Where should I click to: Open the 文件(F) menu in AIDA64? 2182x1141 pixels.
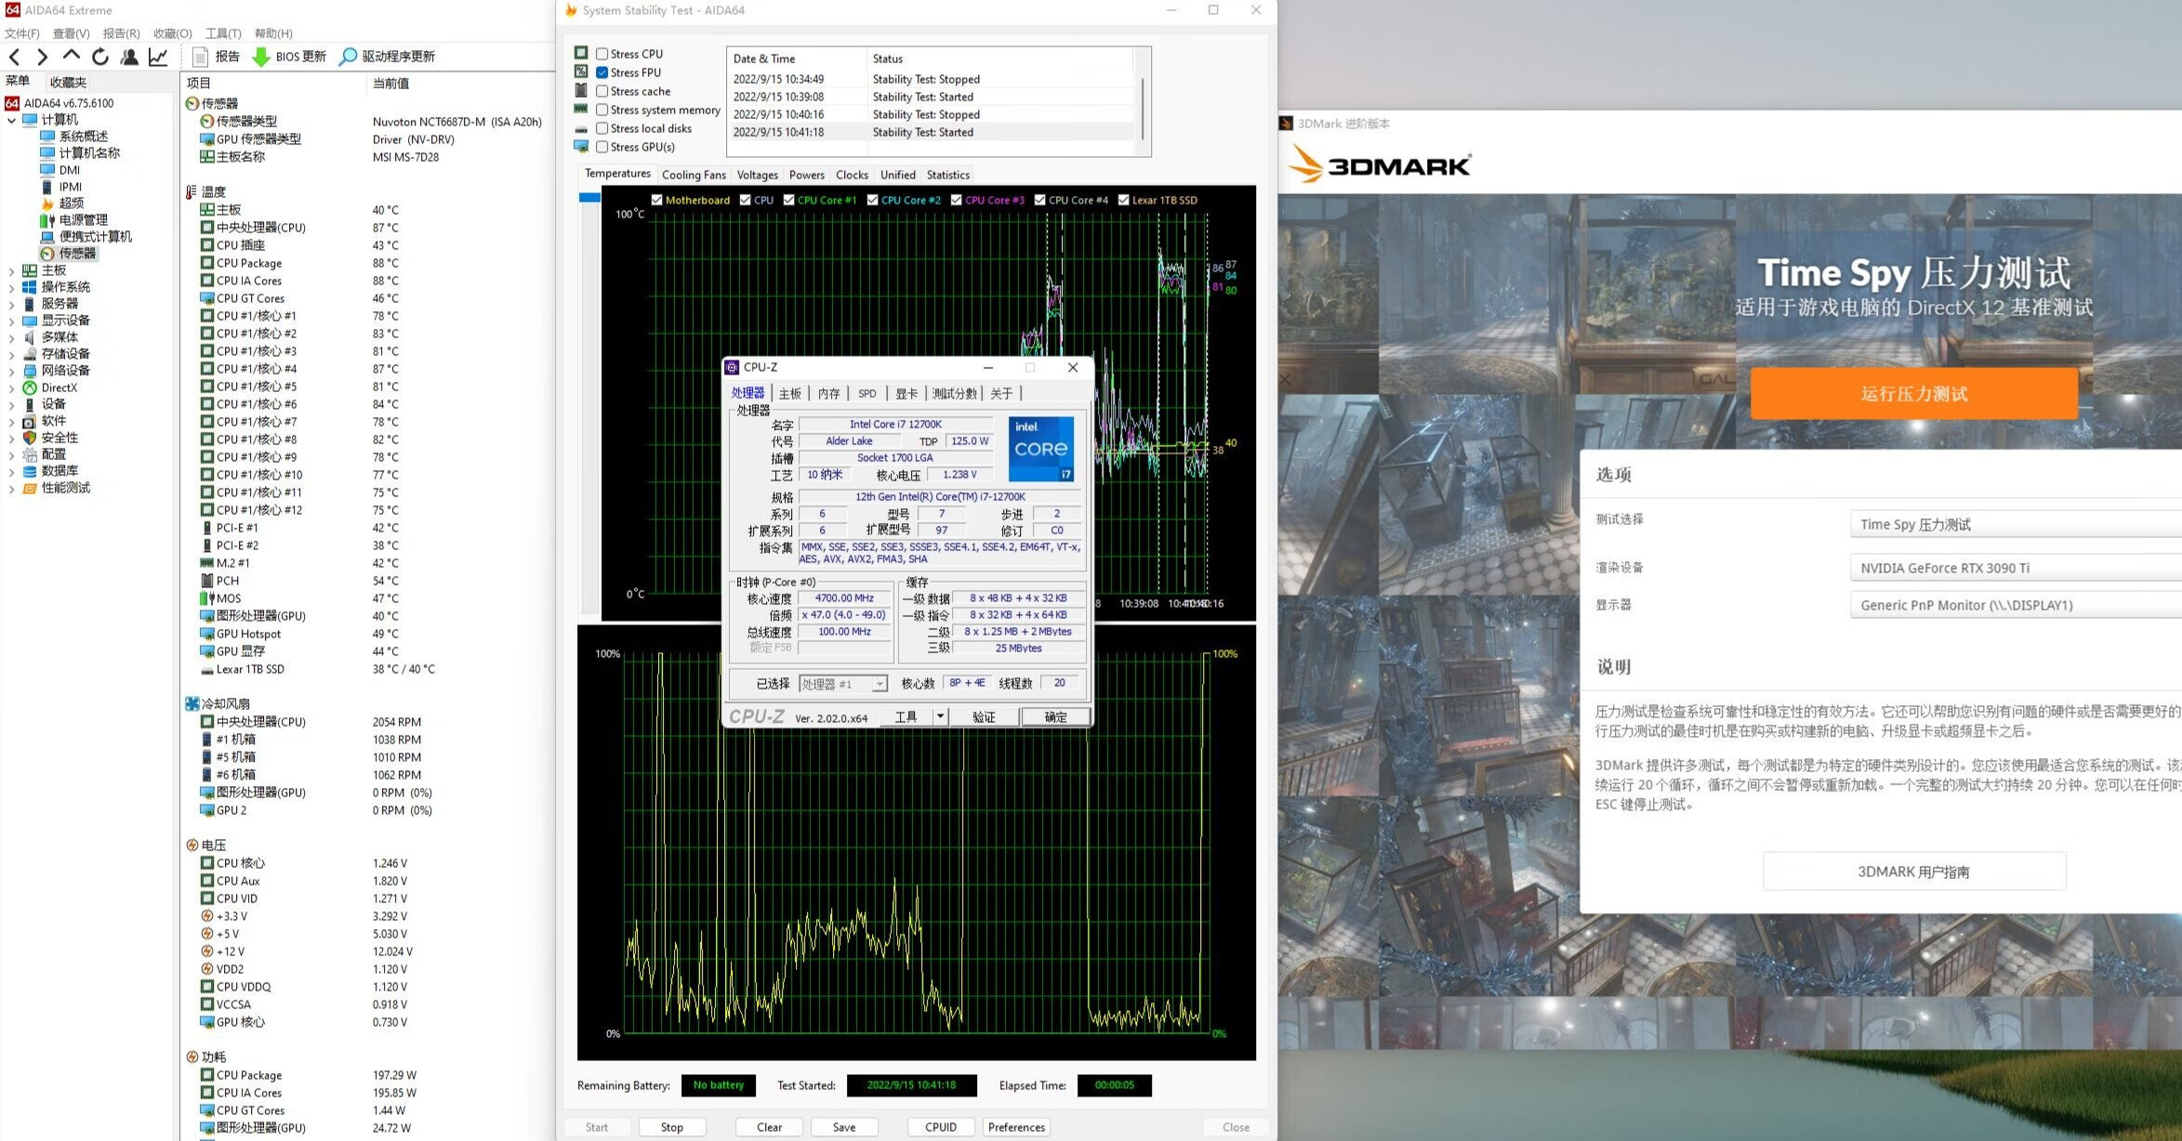[22, 33]
